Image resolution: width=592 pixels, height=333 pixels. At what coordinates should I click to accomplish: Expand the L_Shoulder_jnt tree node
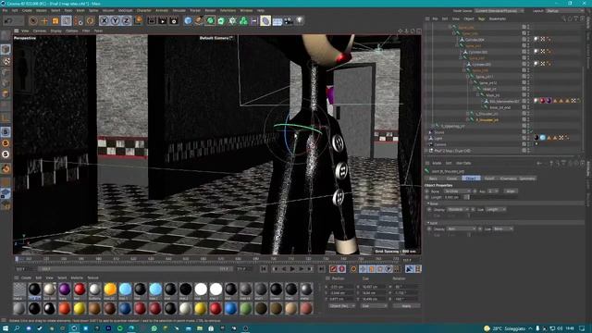point(467,114)
